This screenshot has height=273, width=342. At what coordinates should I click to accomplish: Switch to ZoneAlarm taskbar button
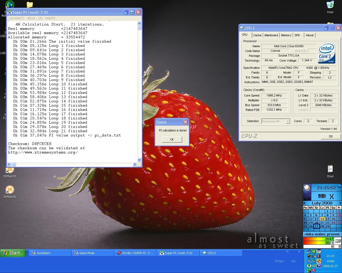[50, 253]
